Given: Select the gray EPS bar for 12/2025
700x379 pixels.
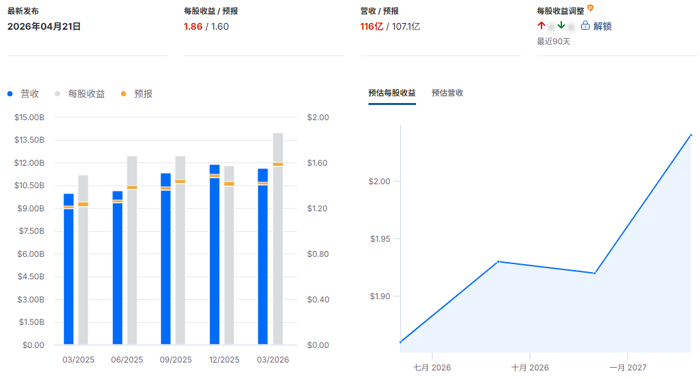Looking at the screenshot, I should click(229, 255).
